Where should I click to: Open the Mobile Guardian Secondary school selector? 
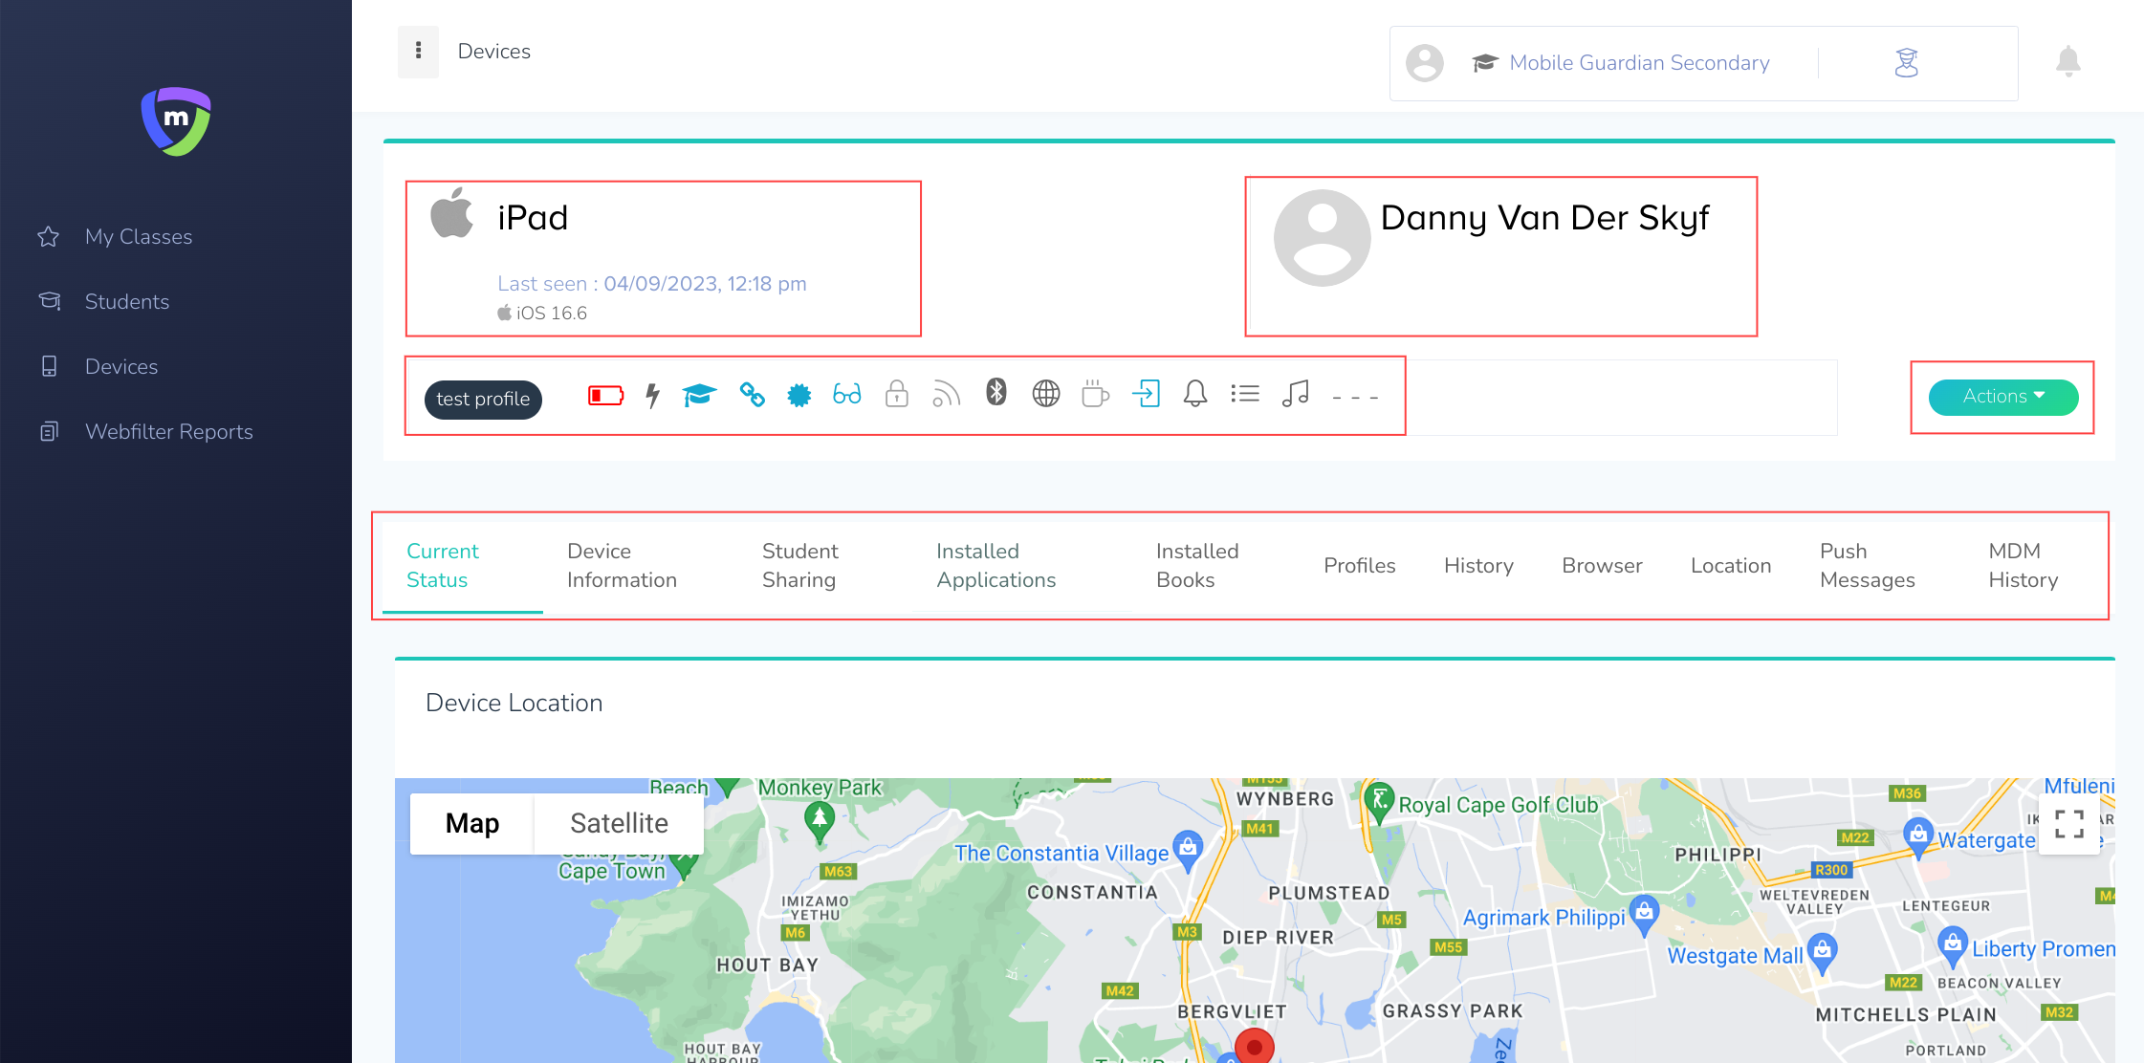(1639, 63)
